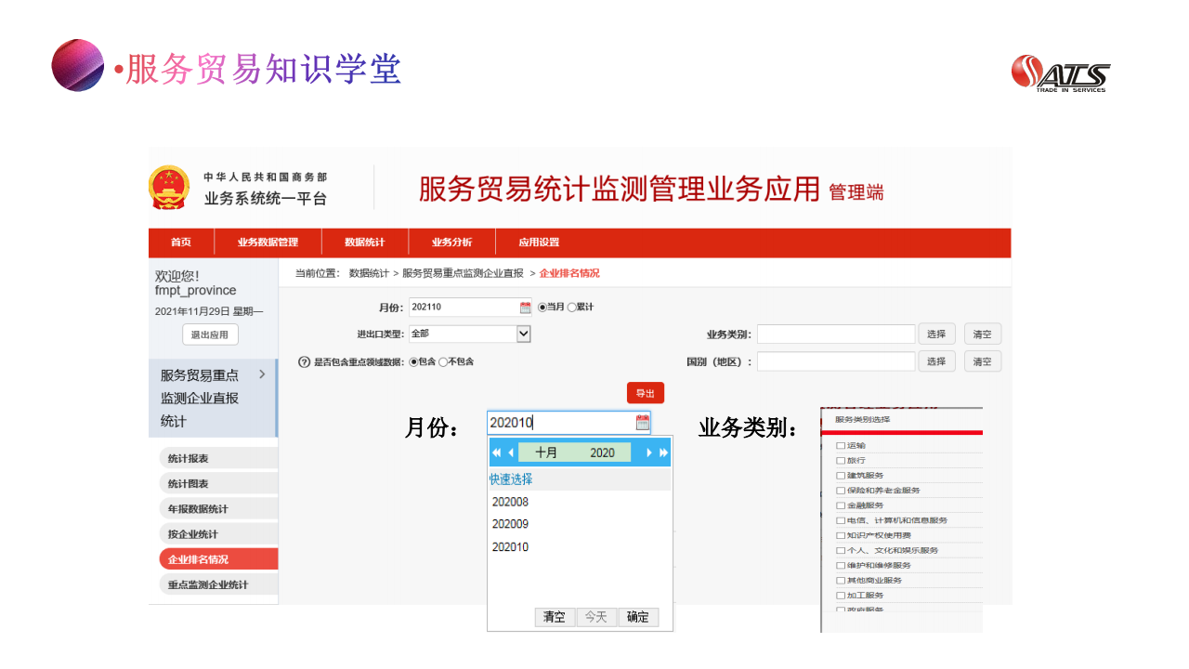Click the 月份 input showing 202010

(568, 423)
